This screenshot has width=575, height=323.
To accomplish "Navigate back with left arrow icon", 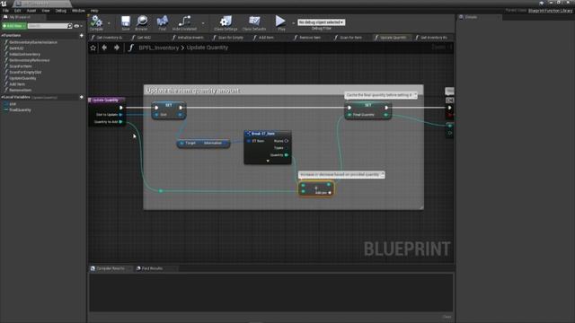I will click(104, 48).
